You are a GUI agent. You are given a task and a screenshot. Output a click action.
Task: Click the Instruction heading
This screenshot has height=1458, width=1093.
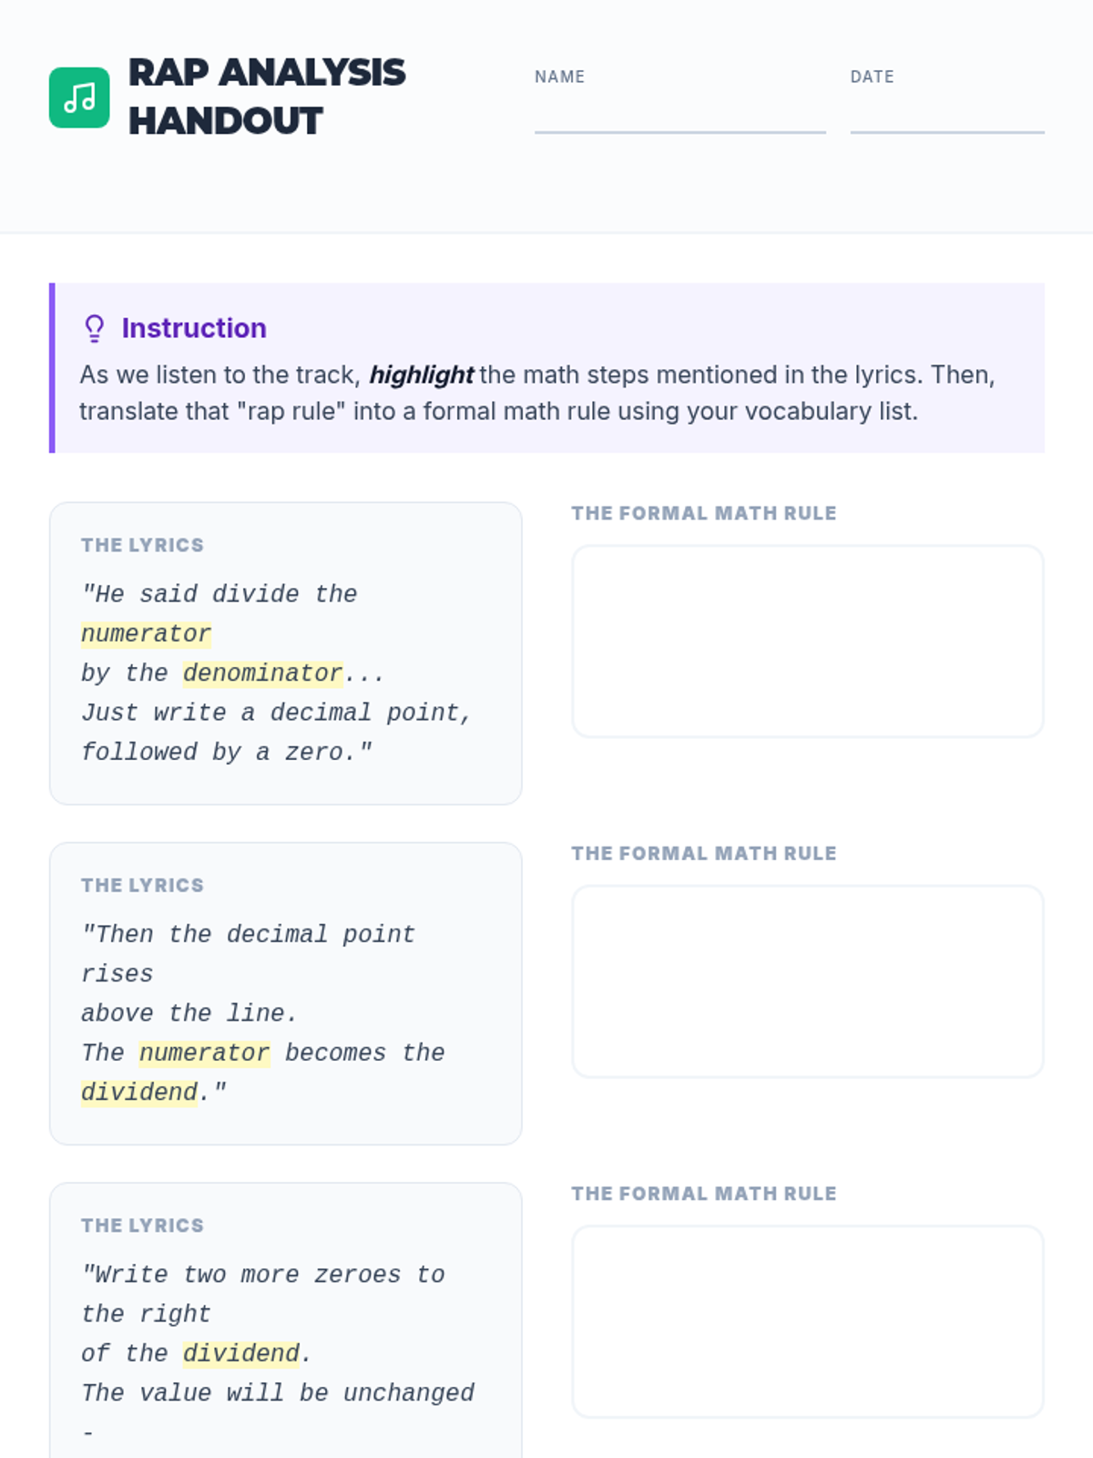pos(194,328)
